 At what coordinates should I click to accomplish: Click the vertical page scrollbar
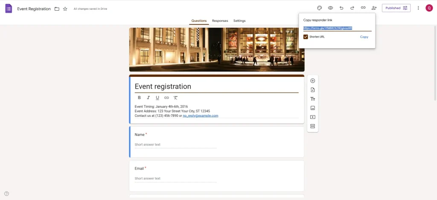point(435,63)
